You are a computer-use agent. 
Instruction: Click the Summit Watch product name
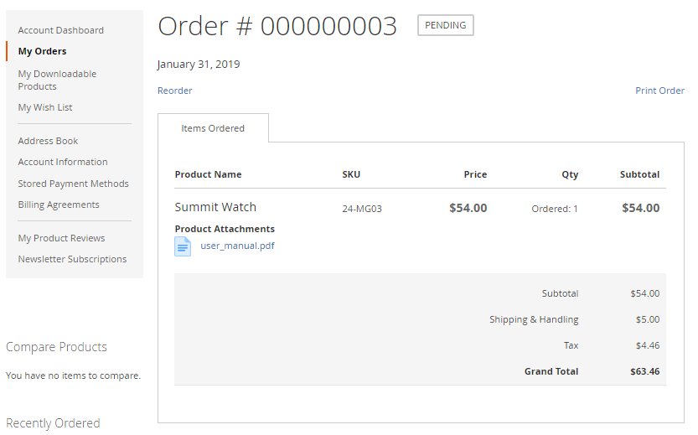tap(215, 207)
